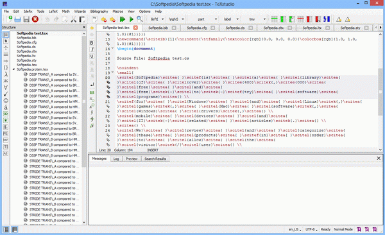The height and width of the screenshot is (235, 385).
Task: Click the structure panel vertical scrollbar
Action: [x=84, y=102]
